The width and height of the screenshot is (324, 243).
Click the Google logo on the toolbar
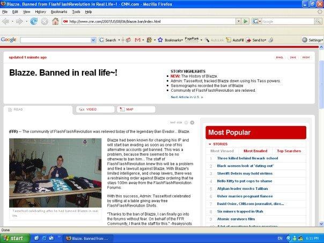click(9, 40)
